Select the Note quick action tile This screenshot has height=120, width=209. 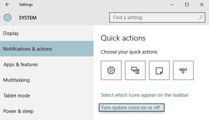(159, 70)
